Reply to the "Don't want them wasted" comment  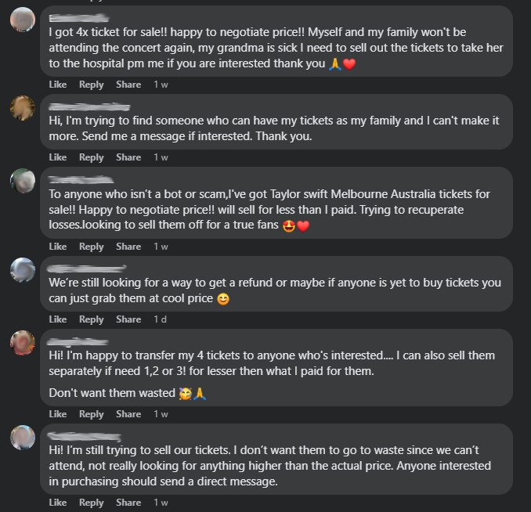pyautogui.click(x=91, y=414)
